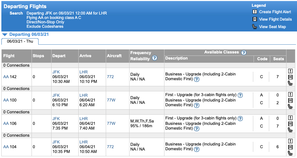Create a flight alert for AA 104
297x158 pixels.
(x=290, y=141)
